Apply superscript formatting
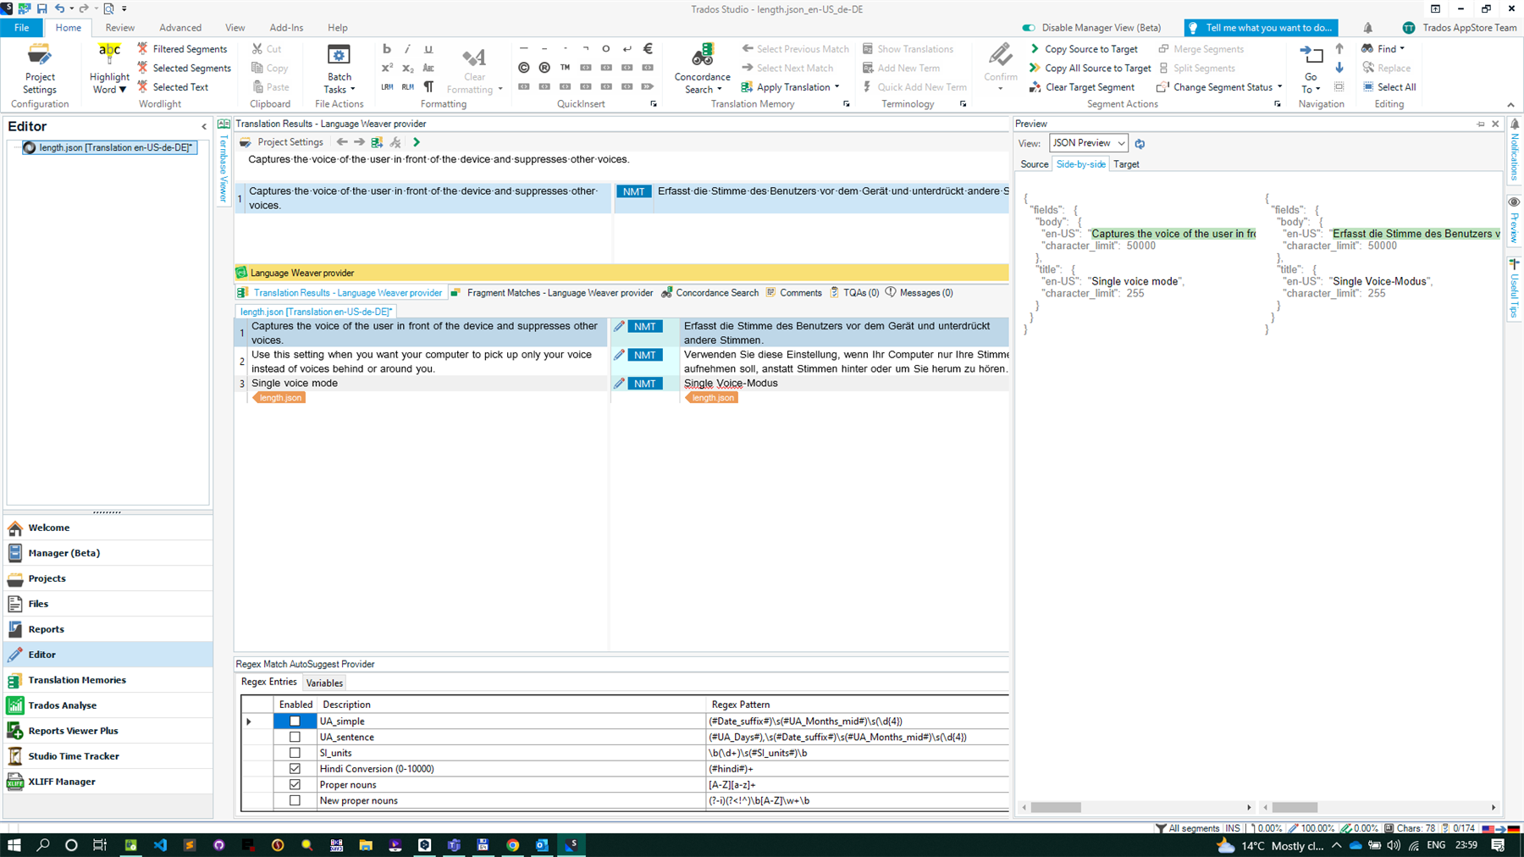Viewport: 1524px width, 857px height. 387,68
